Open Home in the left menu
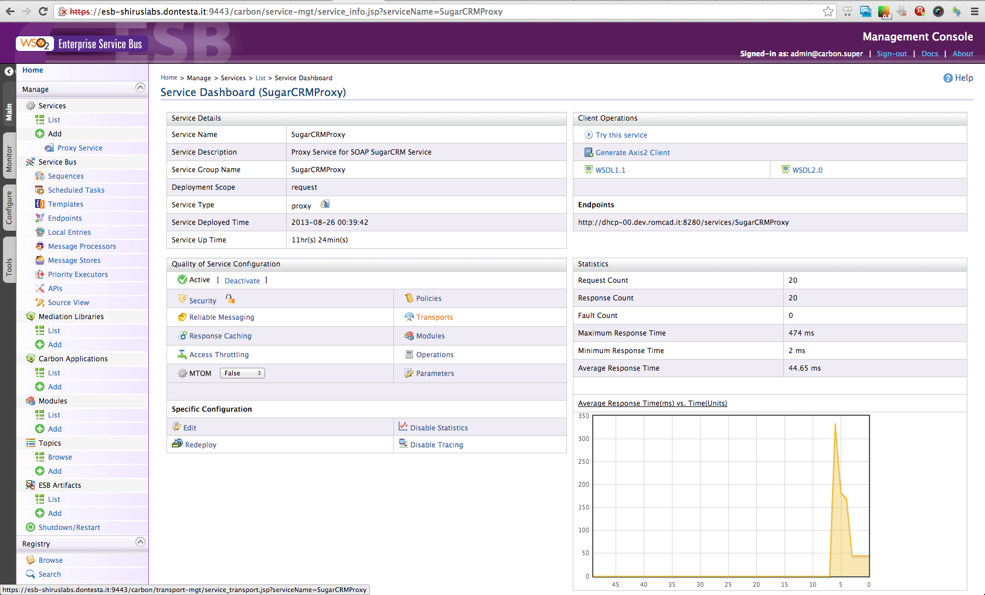 pos(33,70)
